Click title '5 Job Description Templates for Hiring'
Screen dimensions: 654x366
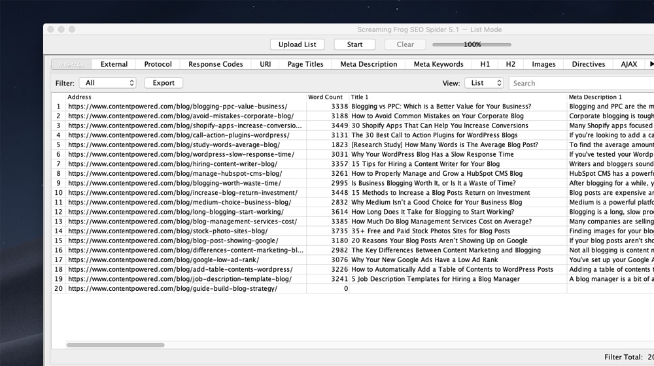pos(436,279)
